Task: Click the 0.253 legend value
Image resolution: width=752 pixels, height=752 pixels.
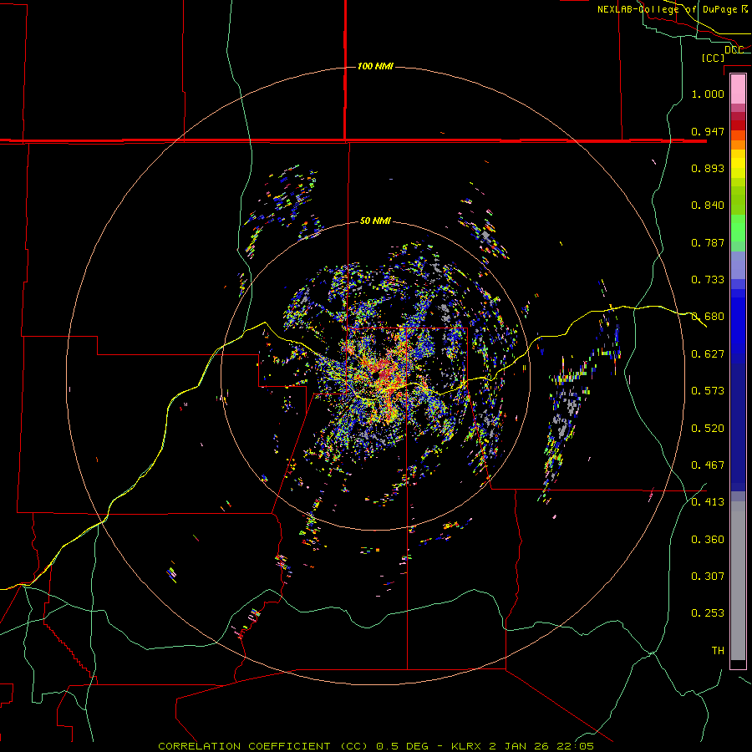Action: click(708, 613)
